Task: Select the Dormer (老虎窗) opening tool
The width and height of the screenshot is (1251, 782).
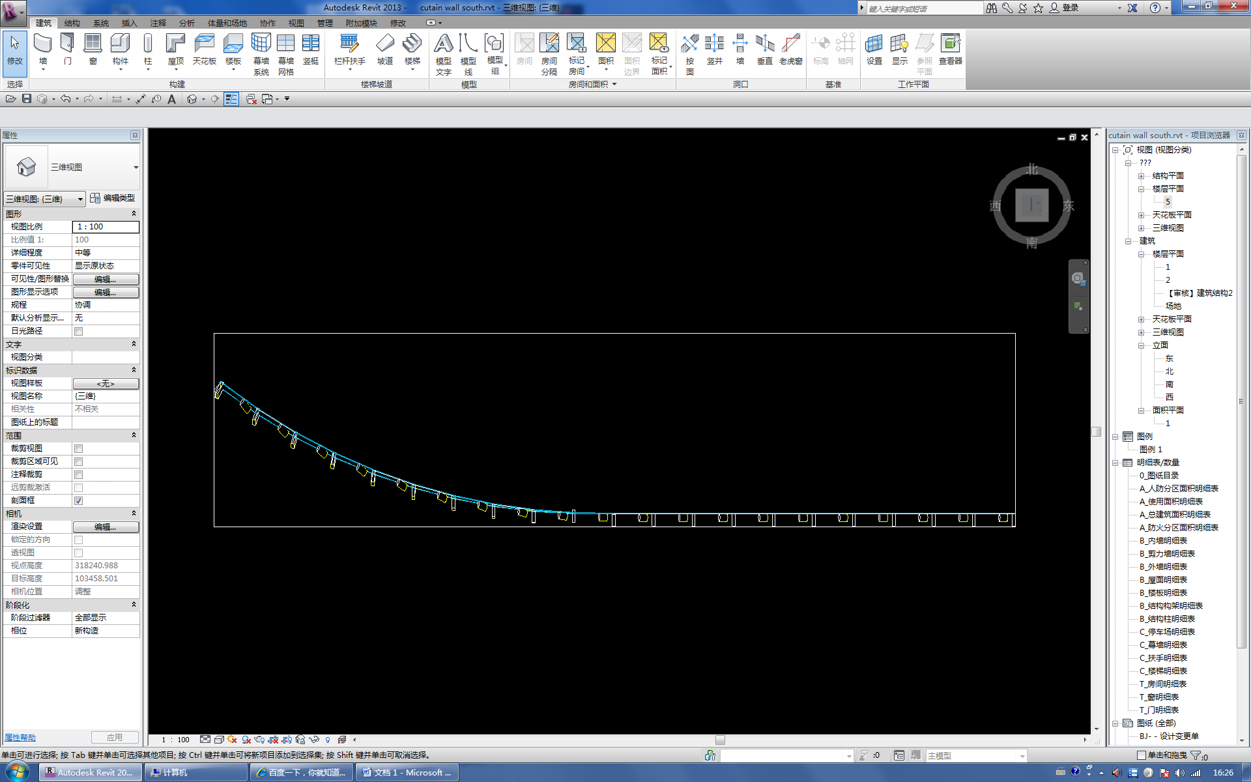Action: coord(790,49)
